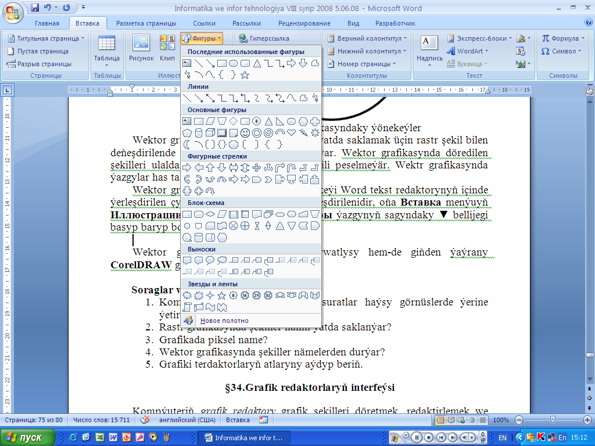This screenshot has height=446, width=595.
Task: Switch to the Разработчик tab
Action: [395, 23]
